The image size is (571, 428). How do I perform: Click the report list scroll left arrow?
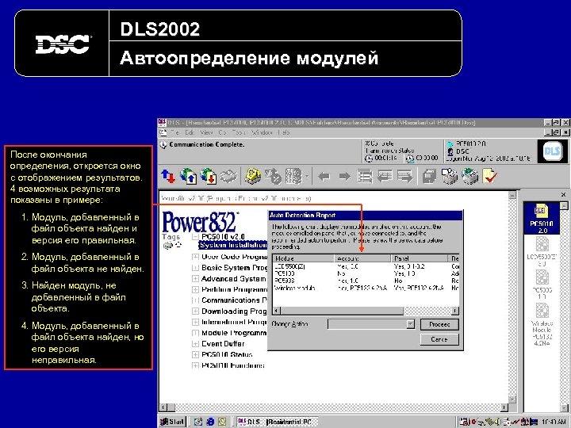coord(276,311)
